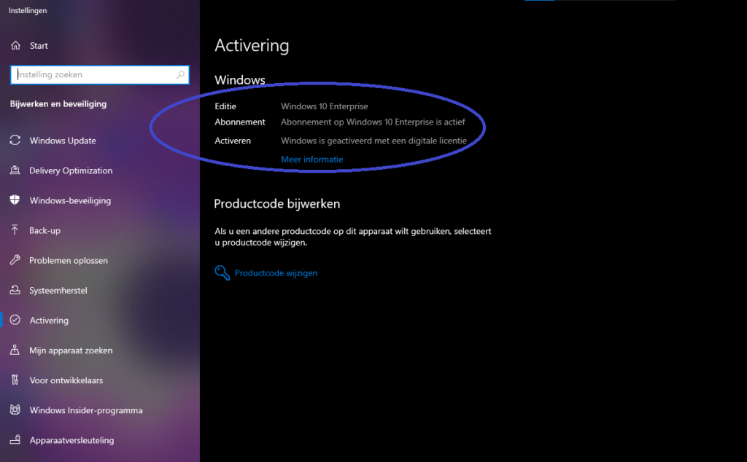The width and height of the screenshot is (747, 462).
Task: Click the Abonnement label
Action: [x=239, y=122]
